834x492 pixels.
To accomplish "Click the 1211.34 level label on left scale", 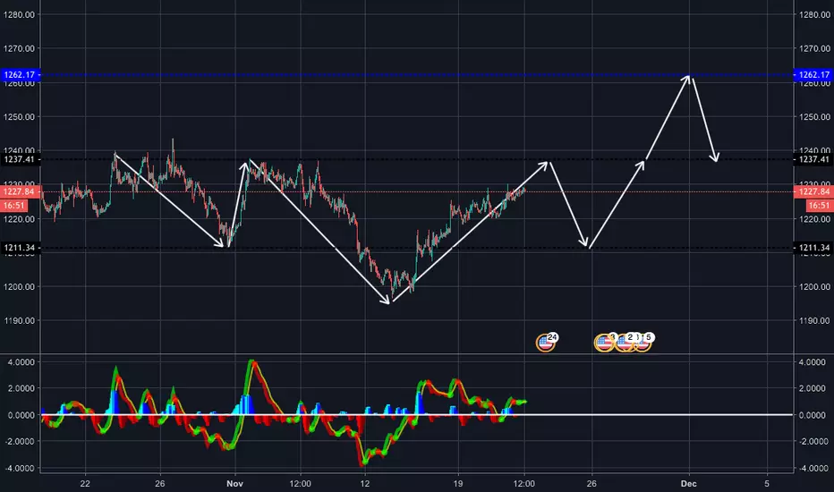I will pos(21,248).
